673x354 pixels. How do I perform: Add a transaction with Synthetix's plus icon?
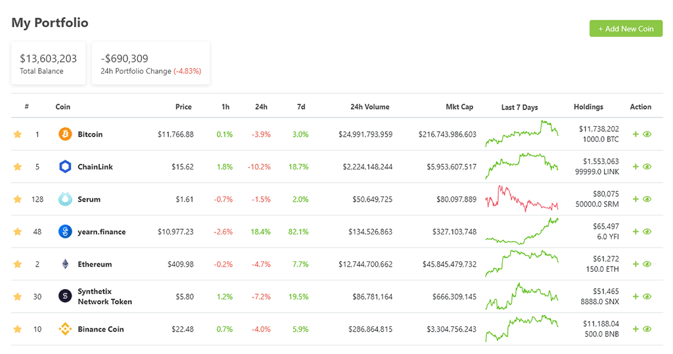click(x=636, y=296)
